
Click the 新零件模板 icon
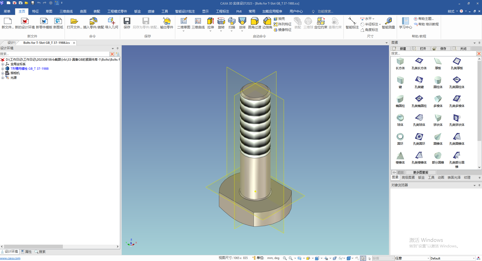click(44, 23)
